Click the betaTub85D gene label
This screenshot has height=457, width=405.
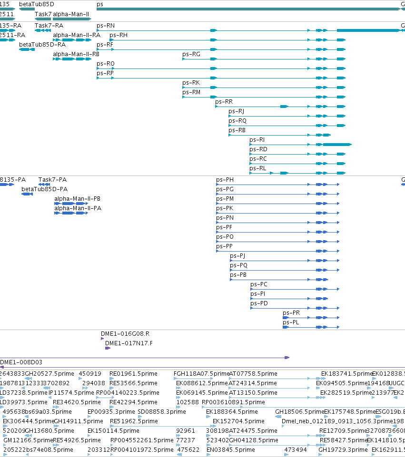pos(37,4)
